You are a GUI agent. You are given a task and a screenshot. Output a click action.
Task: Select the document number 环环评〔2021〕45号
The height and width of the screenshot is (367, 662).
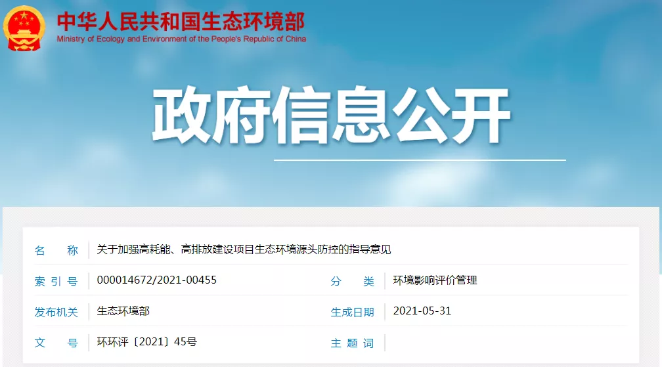coord(146,342)
